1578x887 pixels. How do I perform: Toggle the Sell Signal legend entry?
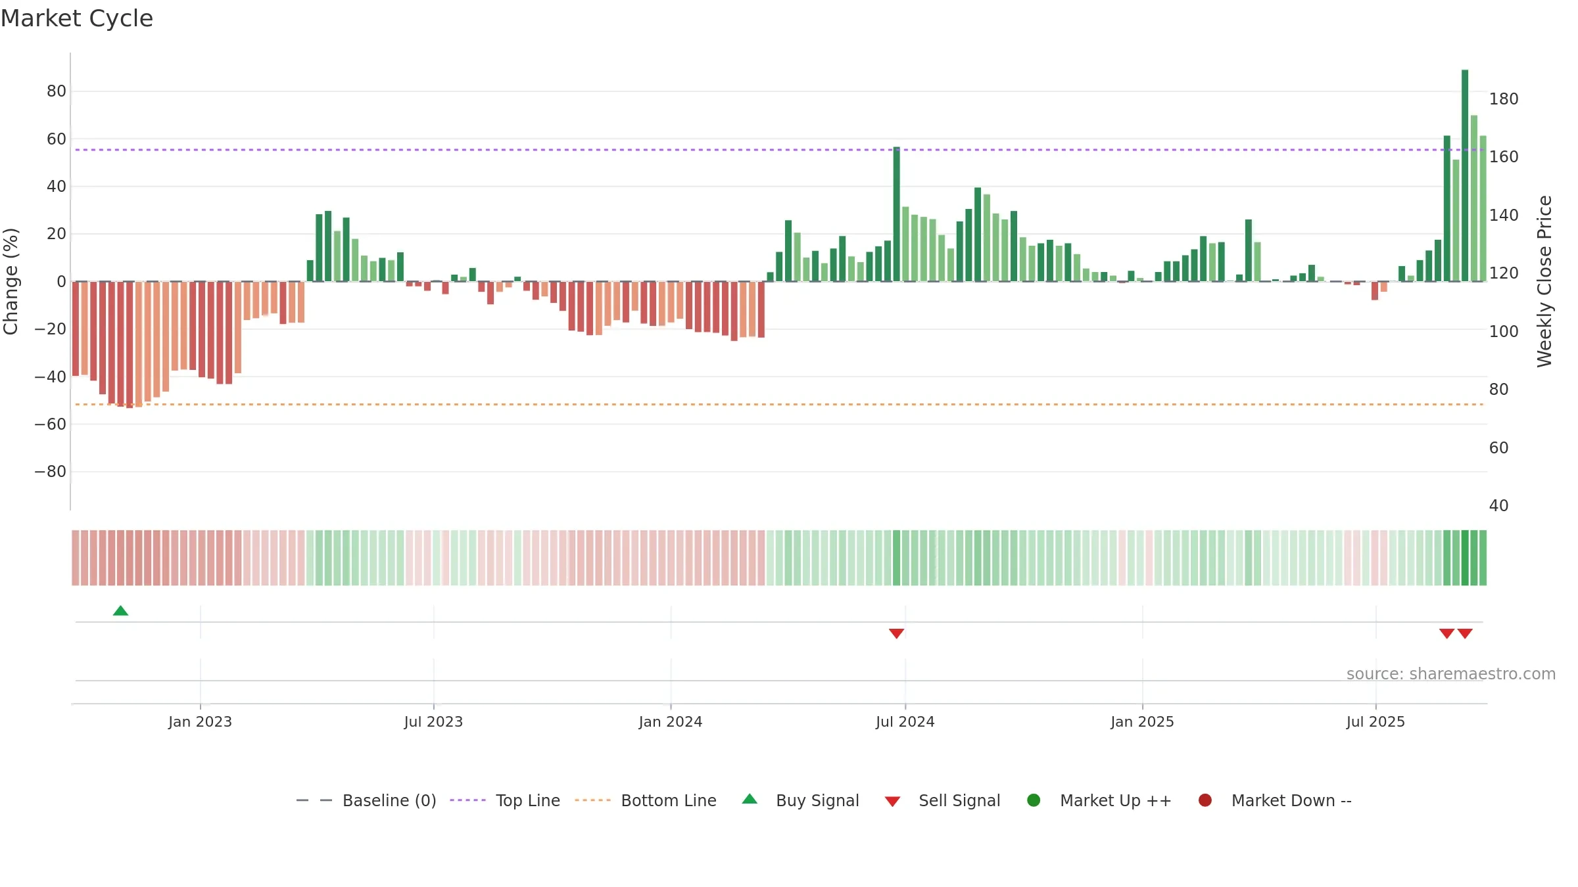[x=942, y=800]
